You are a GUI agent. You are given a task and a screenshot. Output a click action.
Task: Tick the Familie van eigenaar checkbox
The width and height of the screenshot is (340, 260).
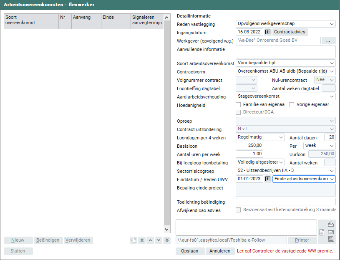[239, 105]
